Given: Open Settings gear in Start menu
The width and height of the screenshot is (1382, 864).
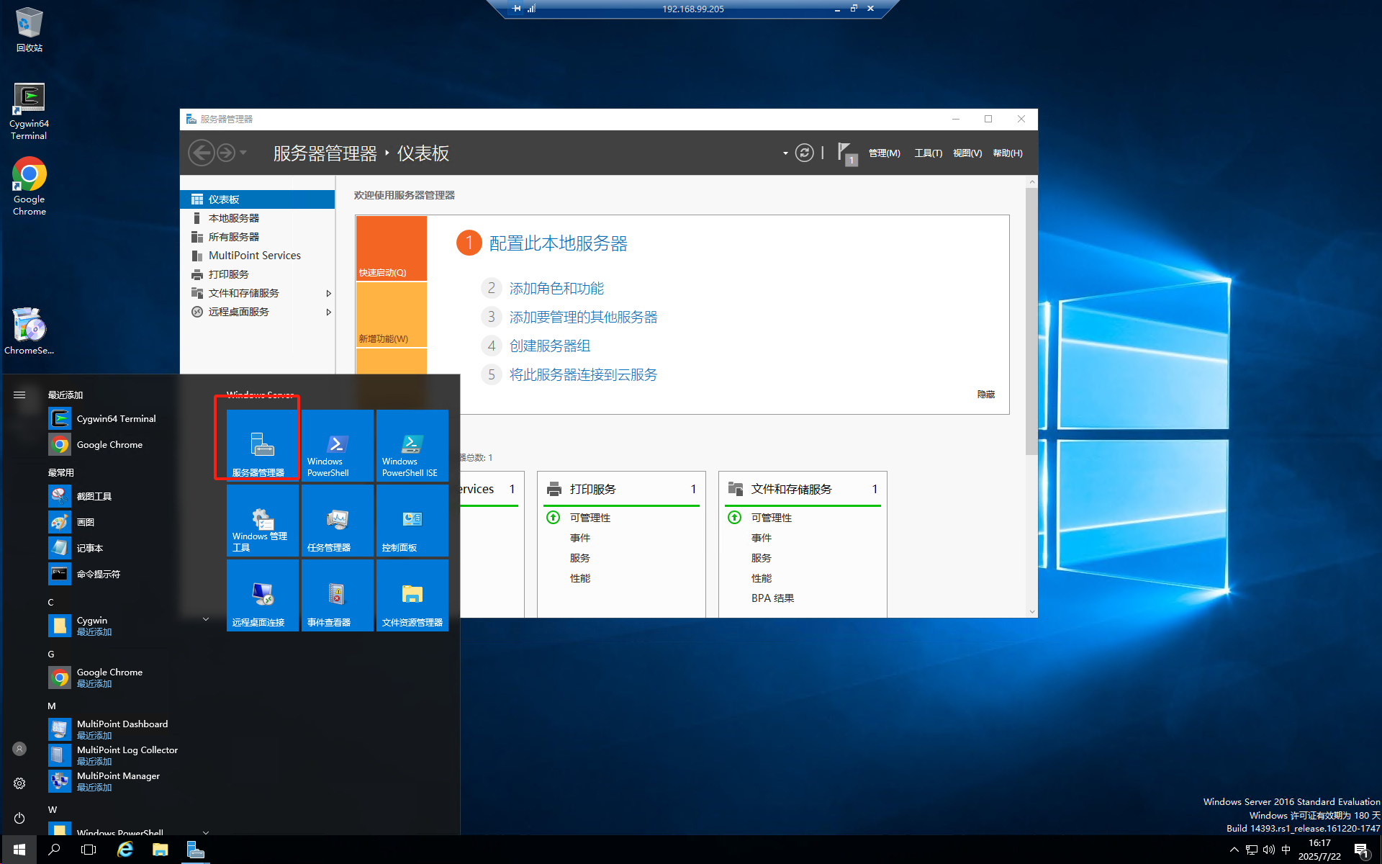Looking at the screenshot, I should pos(19,783).
